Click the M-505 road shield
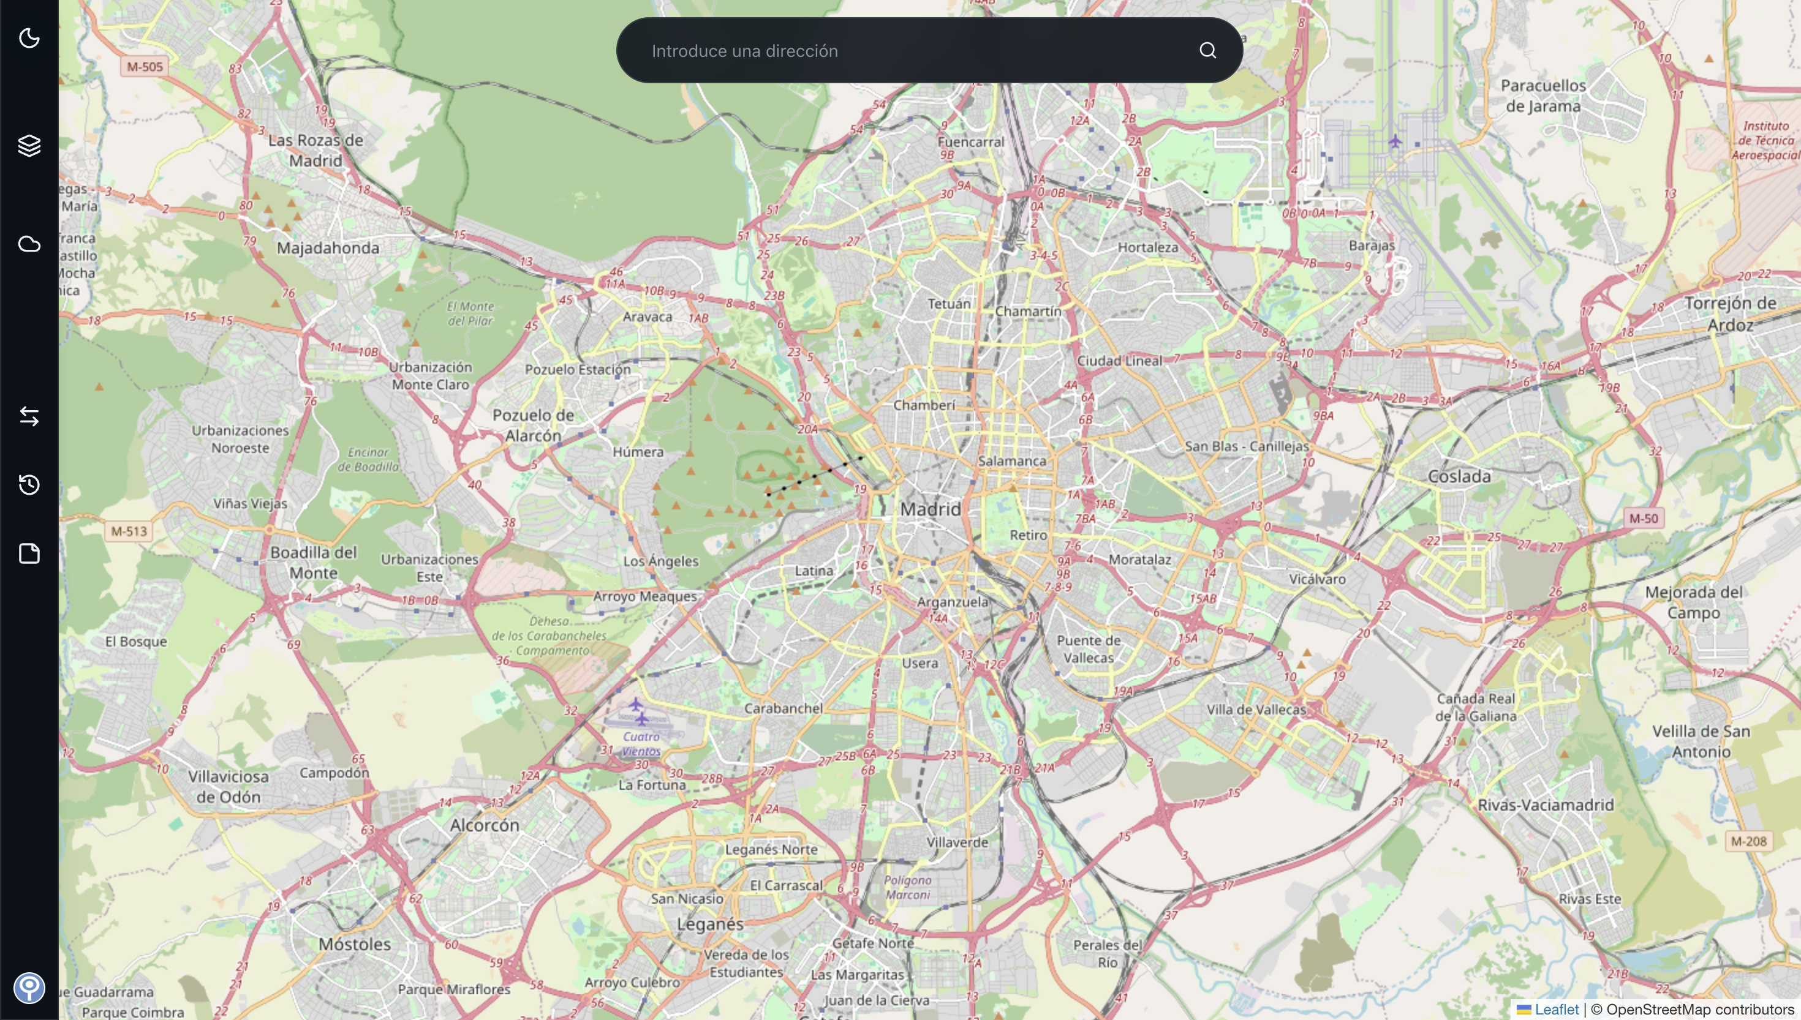This screenshot has width=1801, height=1020. [x=145, y=67]
